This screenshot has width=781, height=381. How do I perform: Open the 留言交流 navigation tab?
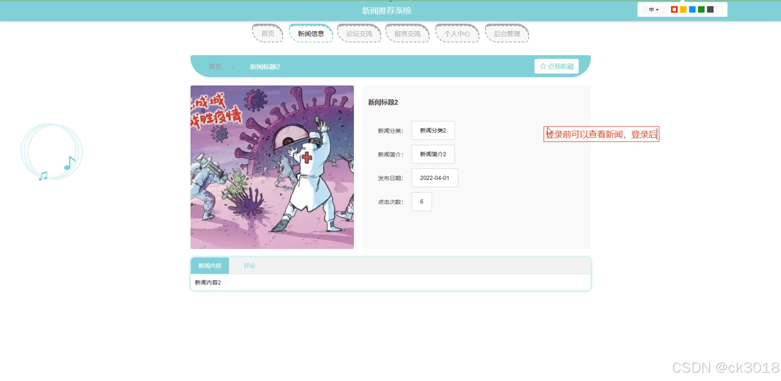(x=408, y=34)
